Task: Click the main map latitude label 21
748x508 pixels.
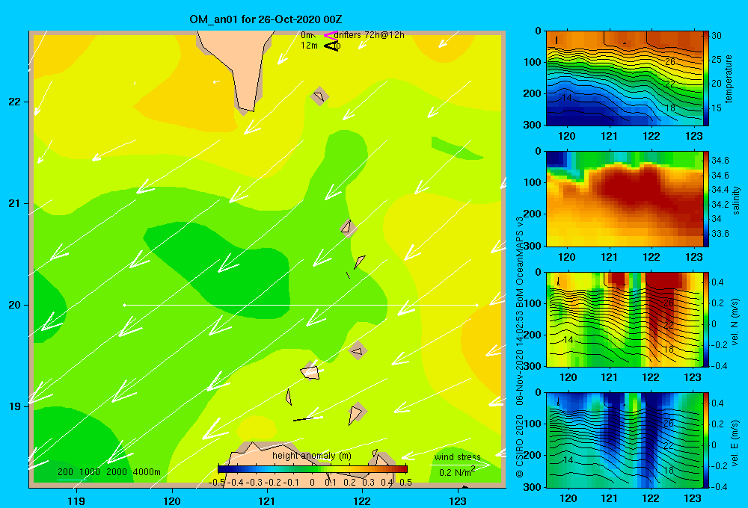Action: tap(15, 203)
